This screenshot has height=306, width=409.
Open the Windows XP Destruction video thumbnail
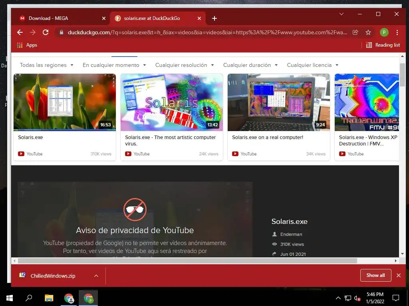coord(367,102)
